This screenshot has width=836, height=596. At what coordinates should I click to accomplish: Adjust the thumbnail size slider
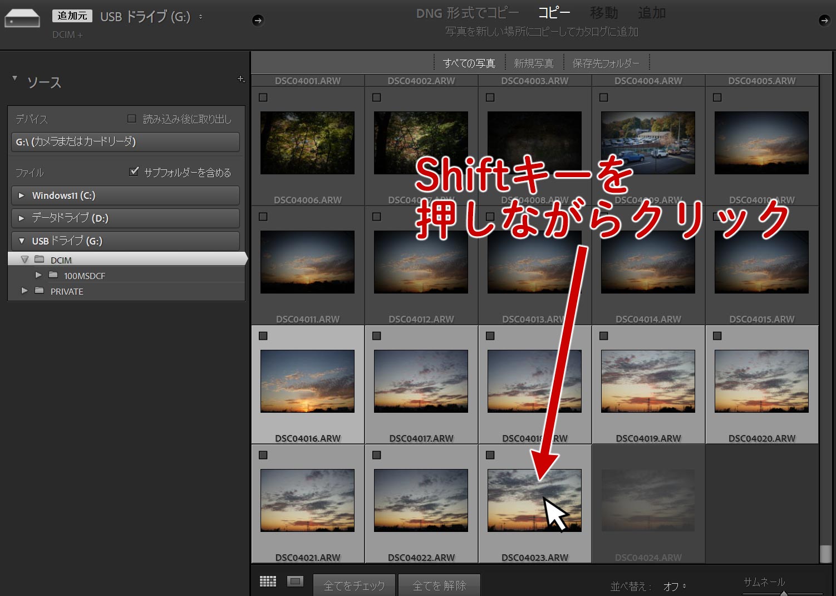coord(784,593)
